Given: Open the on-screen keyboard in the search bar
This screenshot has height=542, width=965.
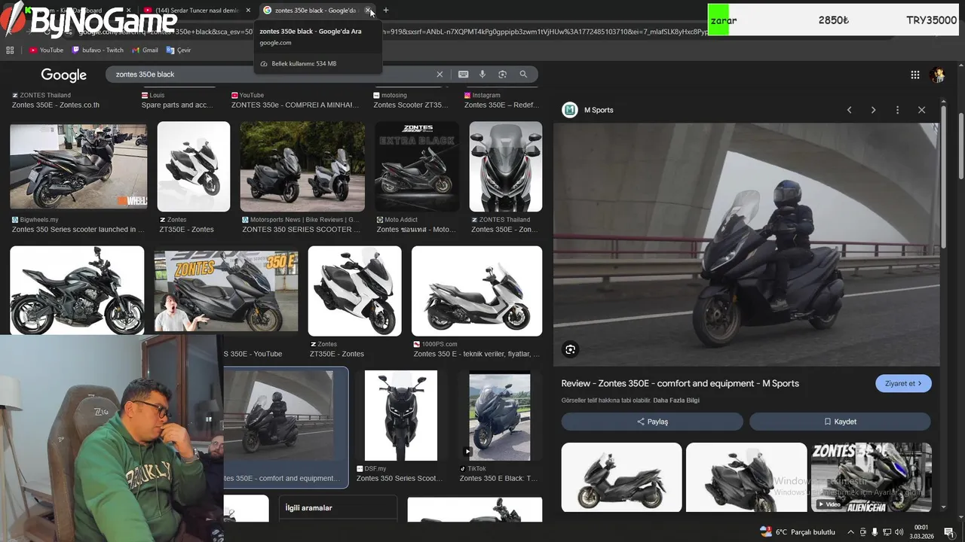Looking at the screenshot, I should pos(463,75).
